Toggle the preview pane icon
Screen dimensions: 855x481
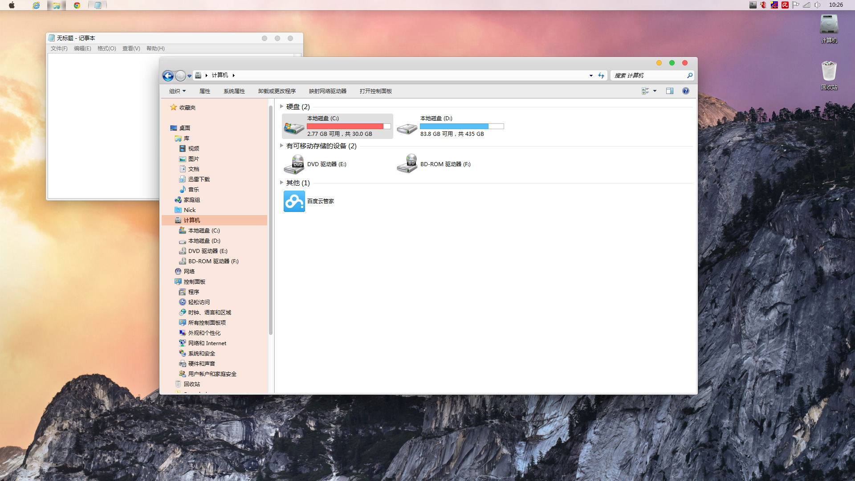670,91
